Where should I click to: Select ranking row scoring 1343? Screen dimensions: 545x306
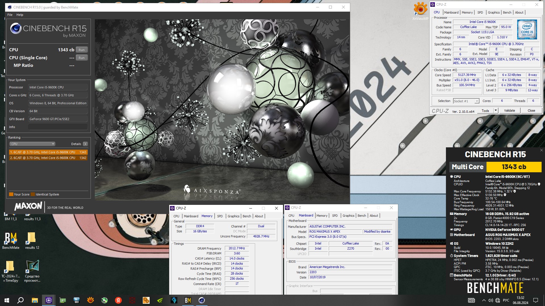pos(48,152)
